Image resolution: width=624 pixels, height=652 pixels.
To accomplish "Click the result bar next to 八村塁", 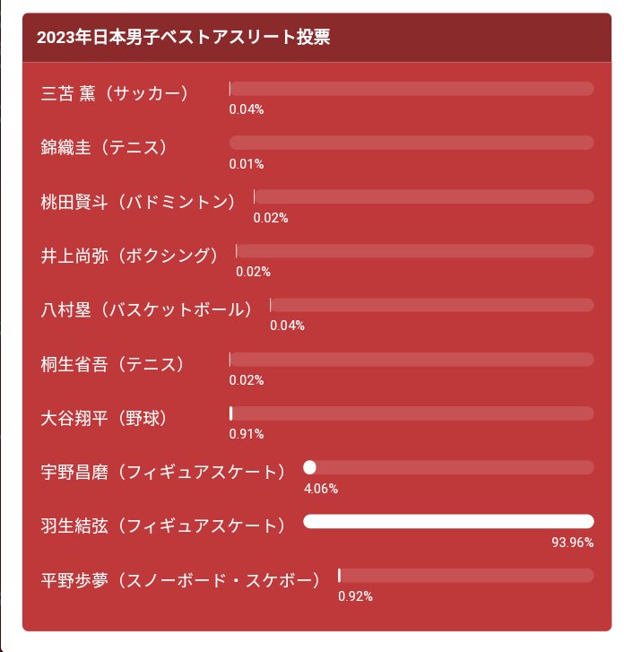I will pyautogui.click(x=432, y=305).
